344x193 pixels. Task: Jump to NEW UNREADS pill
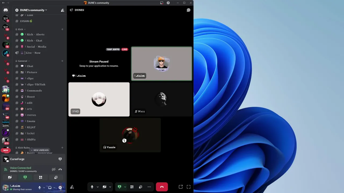[40, 150]
